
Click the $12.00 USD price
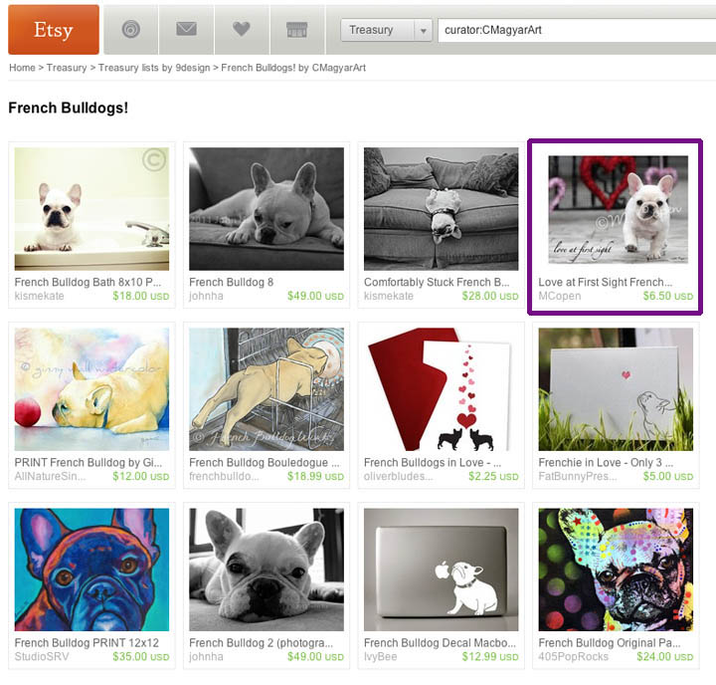pyautogui.click(x=141, y=477)
